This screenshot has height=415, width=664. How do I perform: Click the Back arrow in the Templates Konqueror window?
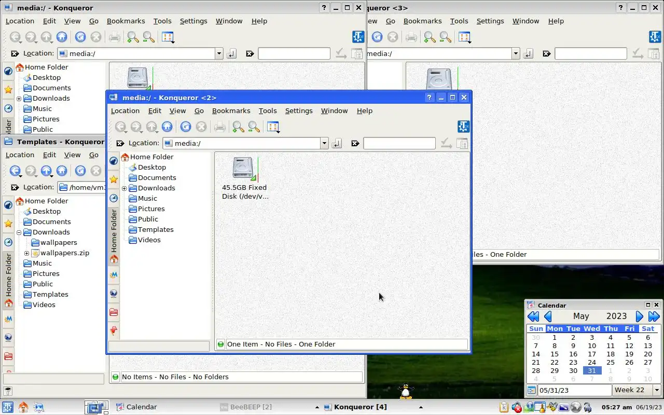coord(15,171)
